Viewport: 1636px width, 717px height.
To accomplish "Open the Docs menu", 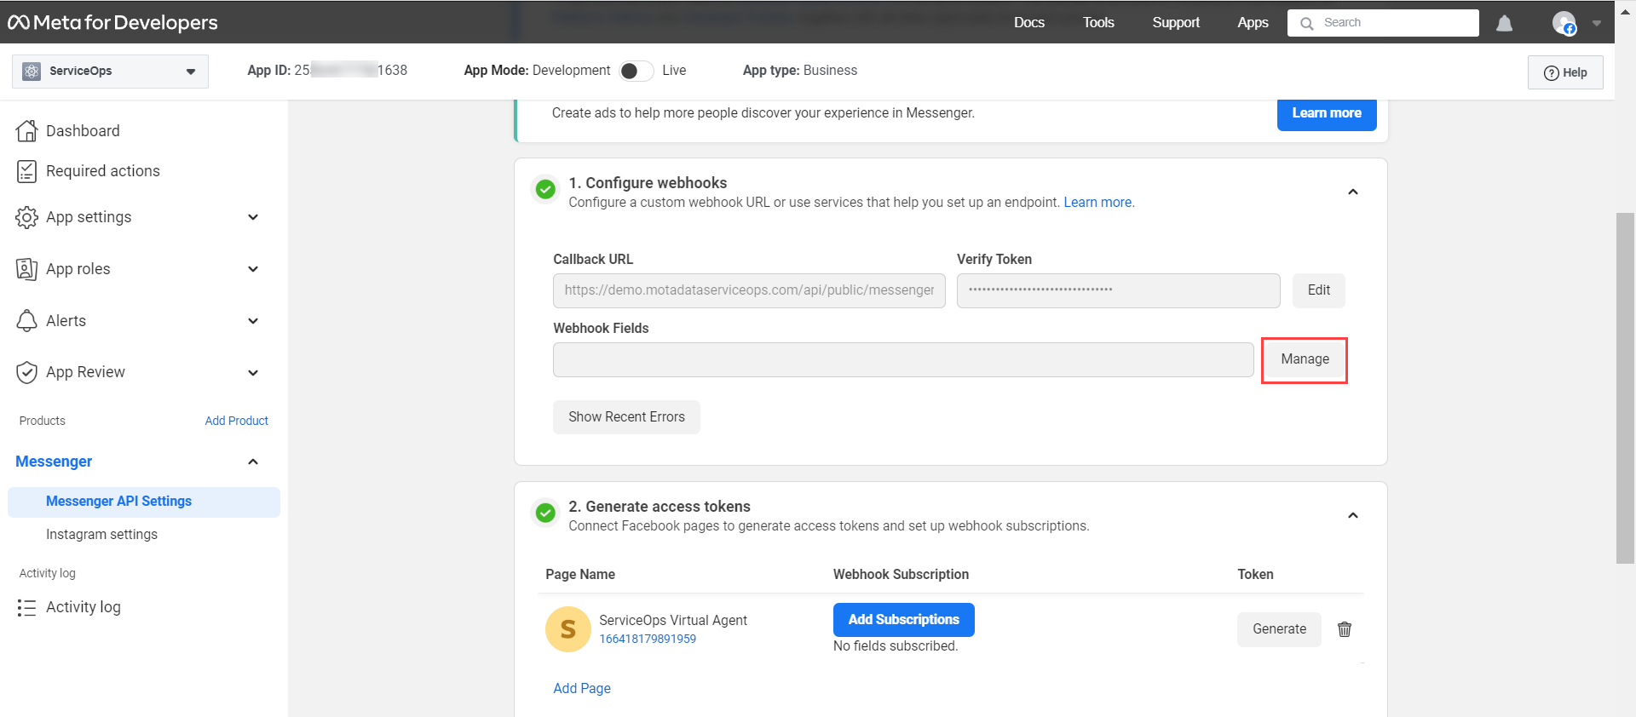I will tap(1029, 23).
